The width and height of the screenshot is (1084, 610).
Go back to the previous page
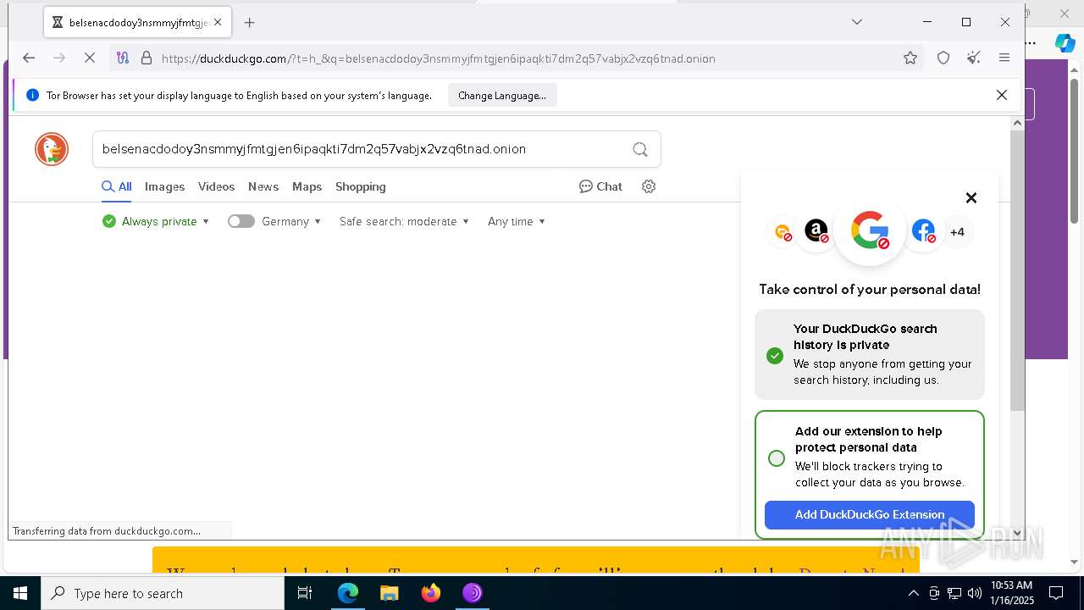pyautogui.click(x=29, y=58)
